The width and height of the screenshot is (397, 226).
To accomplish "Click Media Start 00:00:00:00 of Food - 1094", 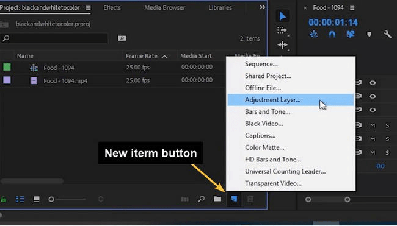I will coord(197,67).
